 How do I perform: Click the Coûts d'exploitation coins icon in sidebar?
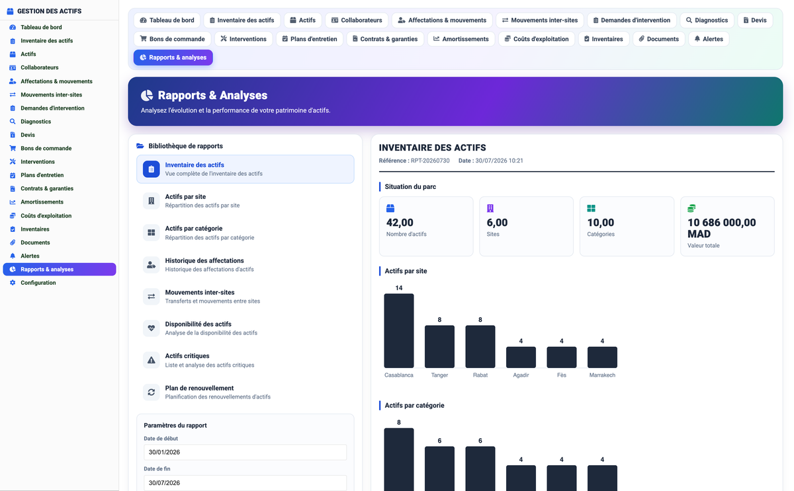[13, 215]
